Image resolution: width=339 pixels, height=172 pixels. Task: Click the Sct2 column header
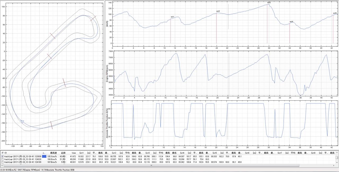click(x=114, y=153)
